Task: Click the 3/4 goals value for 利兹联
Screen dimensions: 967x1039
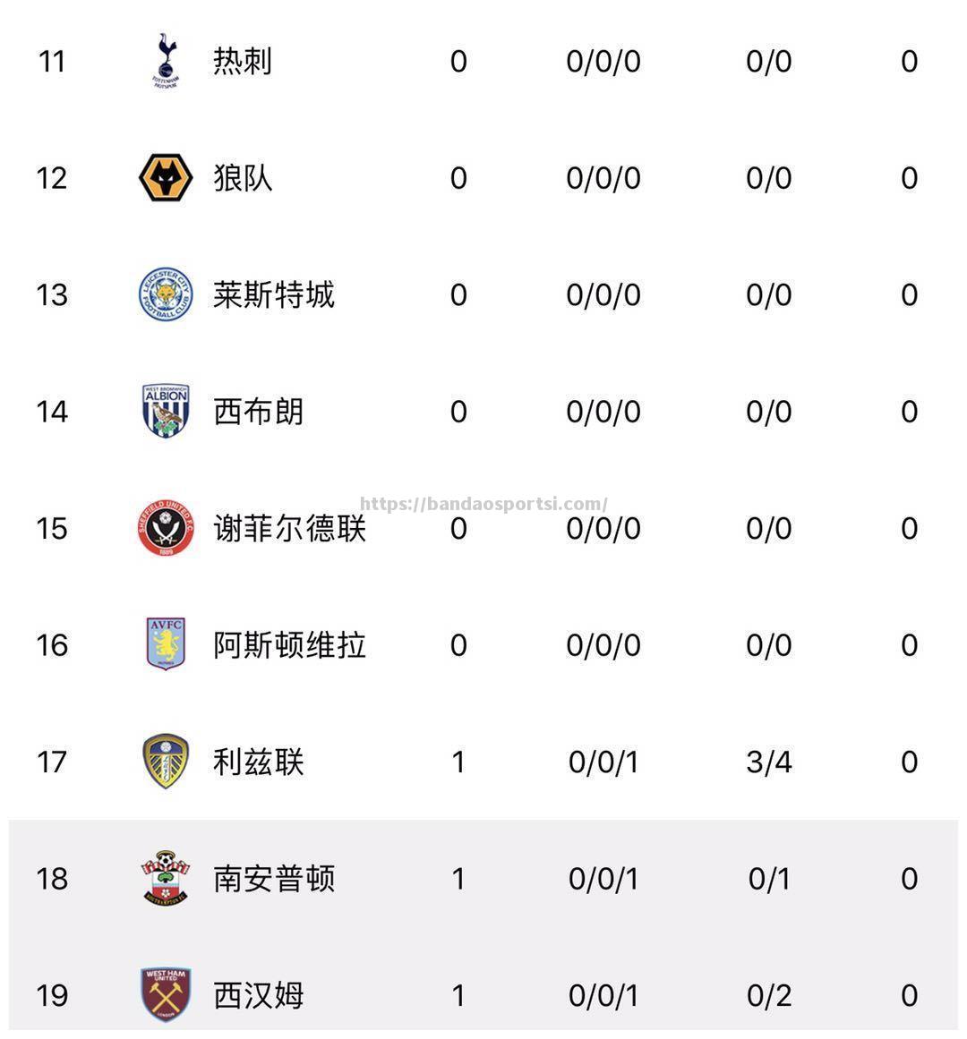Action: [x=769, y=762]
